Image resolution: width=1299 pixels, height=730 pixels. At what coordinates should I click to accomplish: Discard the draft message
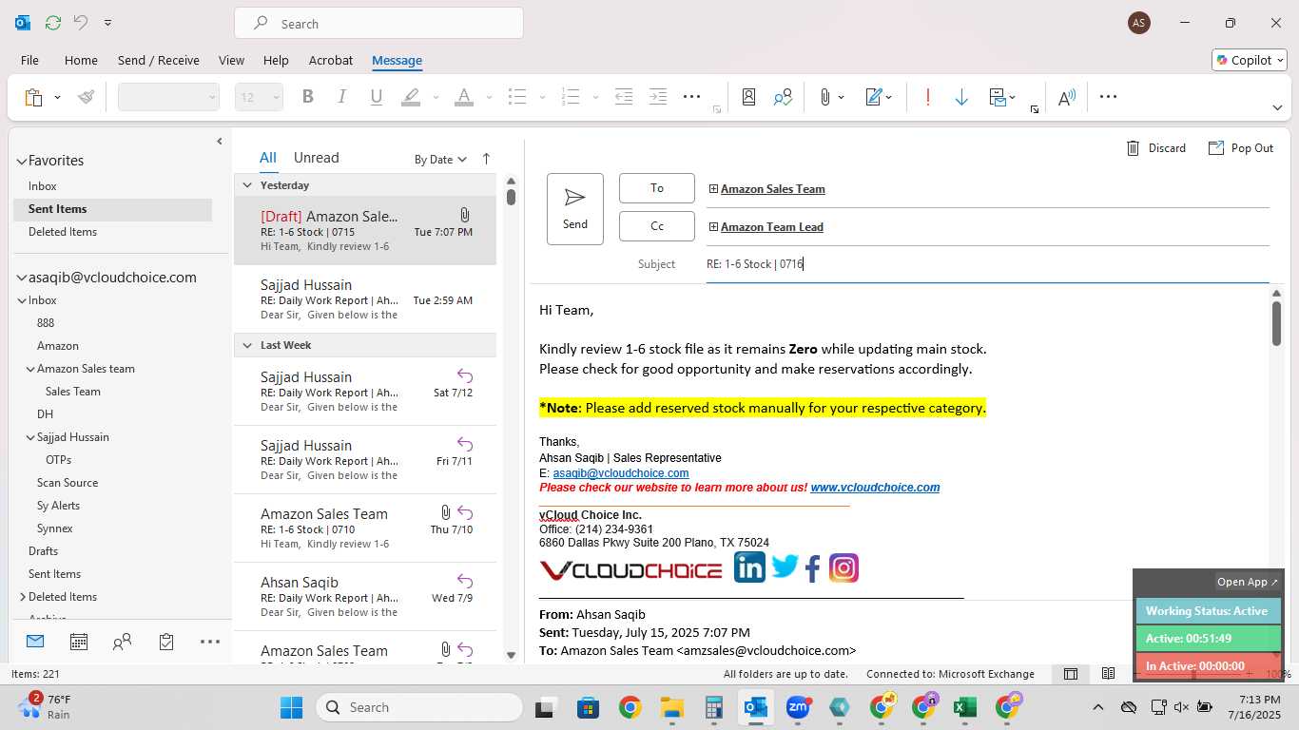[1155, 147]
